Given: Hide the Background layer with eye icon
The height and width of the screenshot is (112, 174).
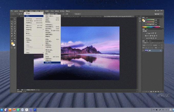Looking at the screenshot, I should [x=143, y=51].
